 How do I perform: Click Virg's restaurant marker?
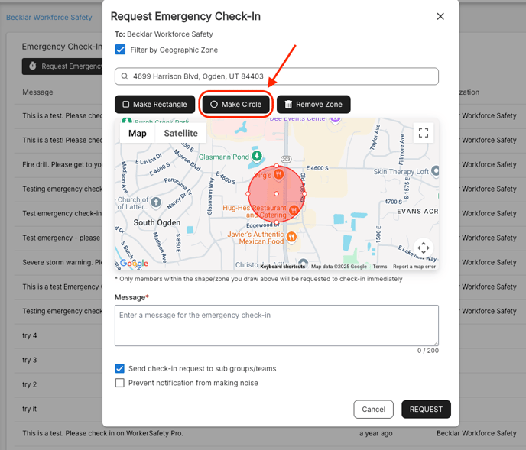click(x=279, y=174)
